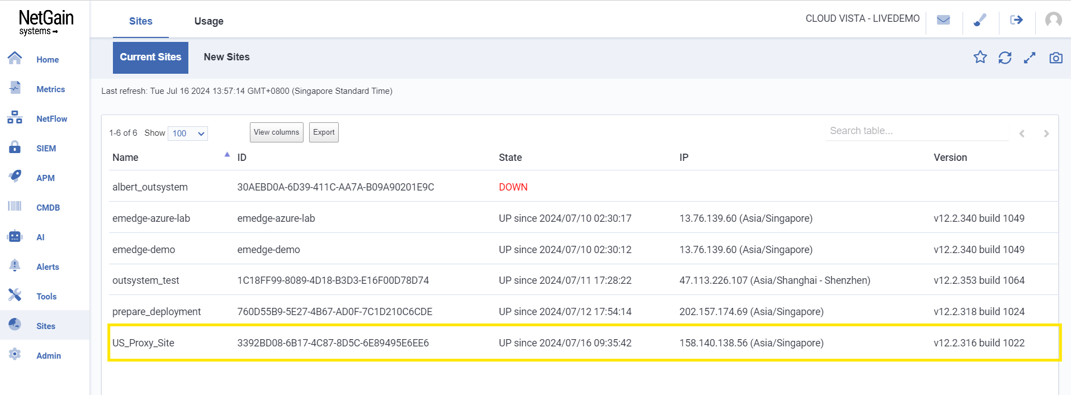This screenshot has height=395, width=1071.
Task: Click IP 158.140.138.56 cell
Action: click(x=751, y=343)
